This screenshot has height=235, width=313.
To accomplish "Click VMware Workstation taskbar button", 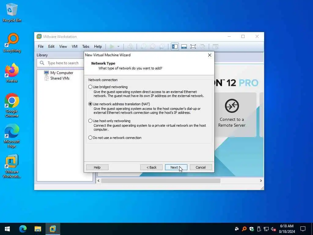I will 53,229.
